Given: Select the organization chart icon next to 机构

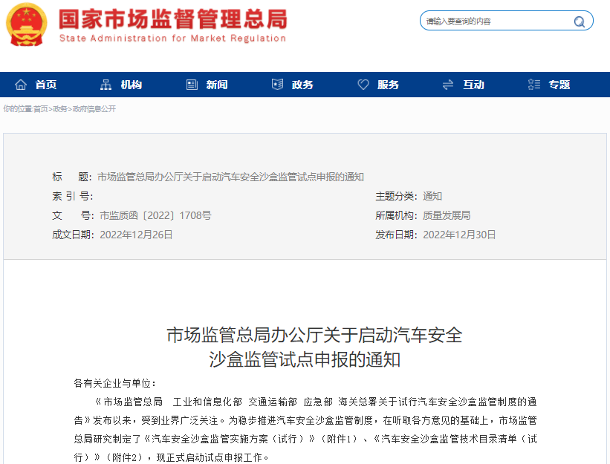Looking at the screenshot, I should click(106, 84).
